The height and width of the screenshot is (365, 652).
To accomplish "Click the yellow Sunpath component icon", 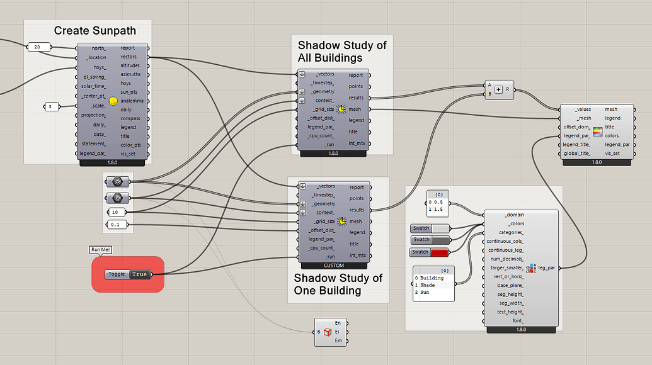I will point(113,101).
